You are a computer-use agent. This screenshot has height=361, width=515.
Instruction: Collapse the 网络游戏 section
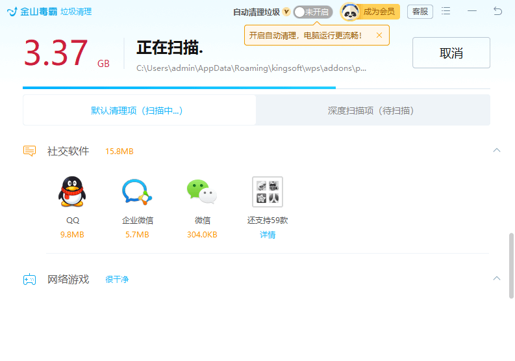point(497,278)
